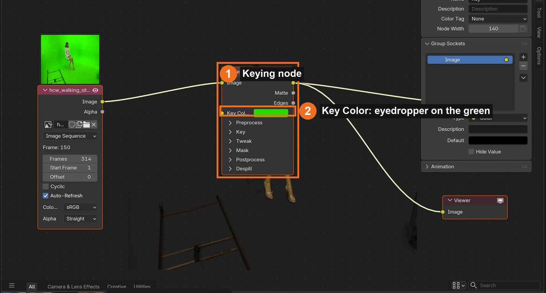Click the Frames value field
Screen dimensions: 546x293
pyautogui.click(x=70, y=159)
